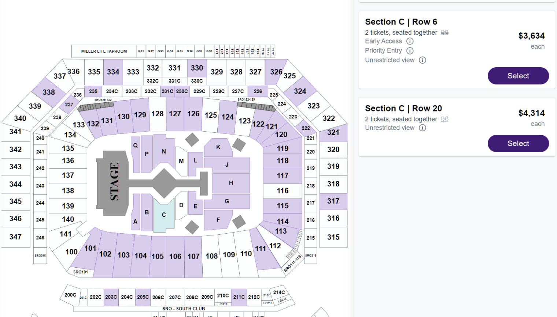Click the Priority Entry info icon
The image size is (557, 317).
click(410, 51)
